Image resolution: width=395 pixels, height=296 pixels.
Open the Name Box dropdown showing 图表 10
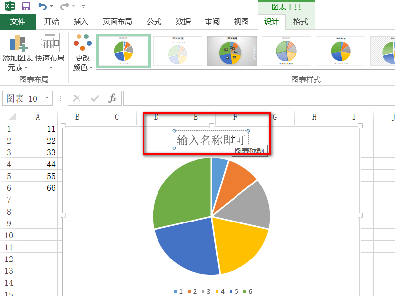47,98
